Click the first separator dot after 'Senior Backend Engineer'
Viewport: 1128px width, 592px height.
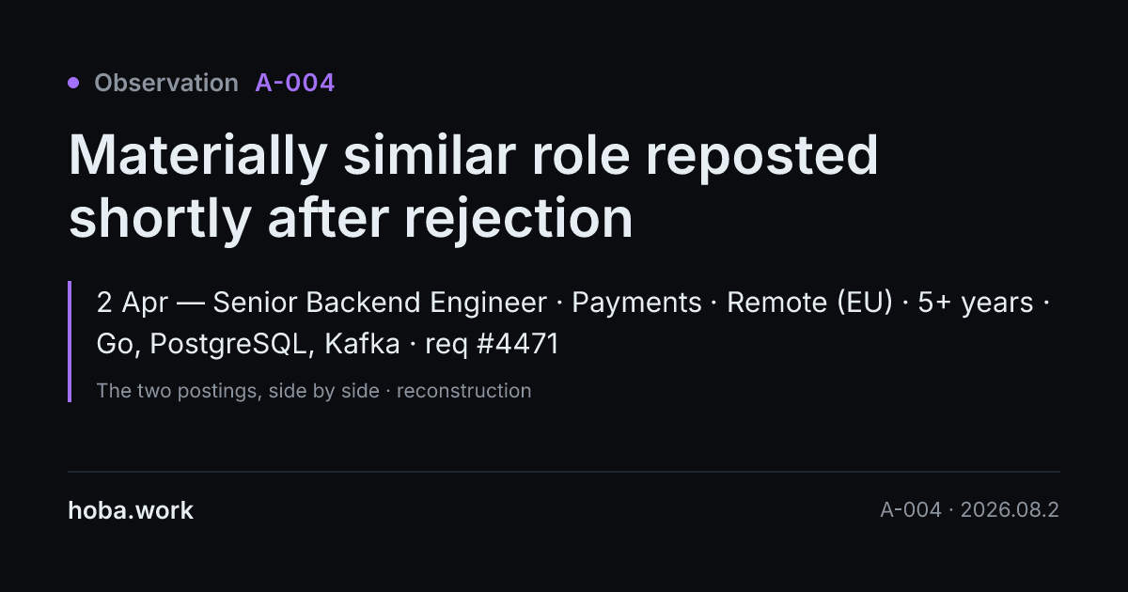click(x=559, y=304)
